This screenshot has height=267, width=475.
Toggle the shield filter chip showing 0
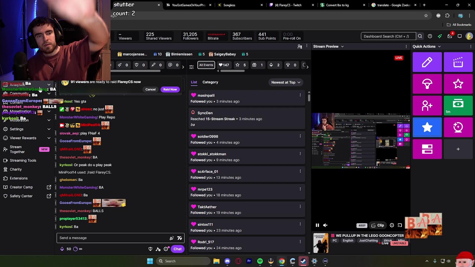[140, 65]
